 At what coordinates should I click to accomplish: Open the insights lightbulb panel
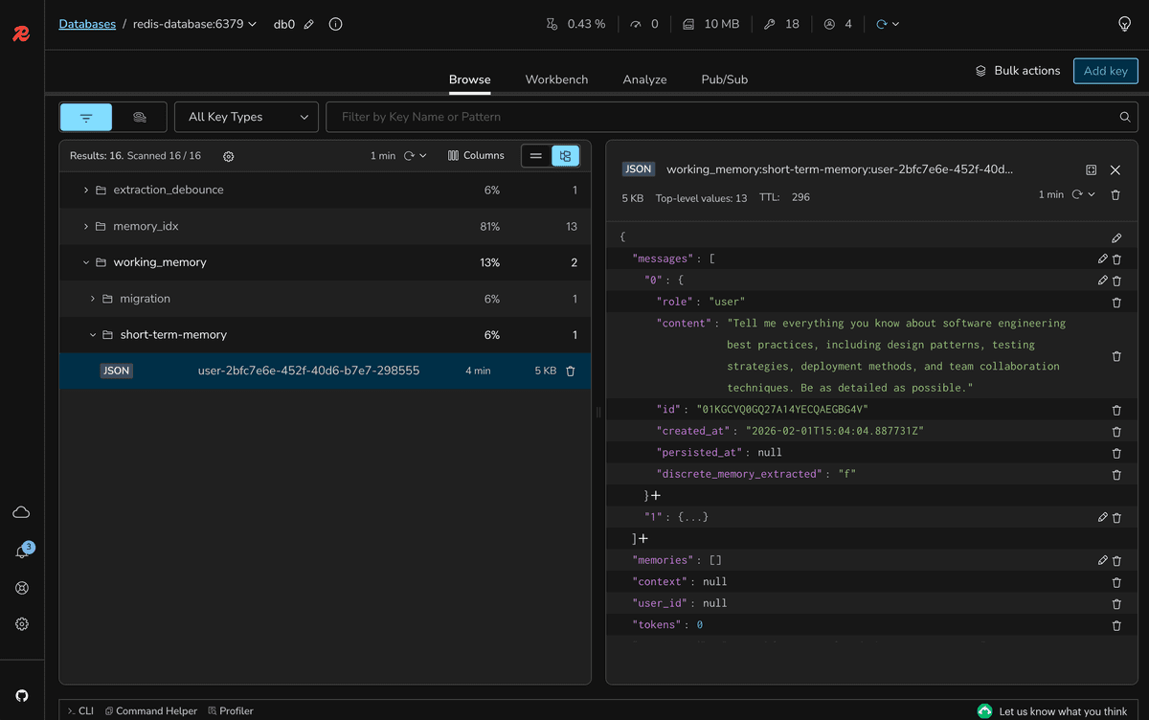[1124, 23]
